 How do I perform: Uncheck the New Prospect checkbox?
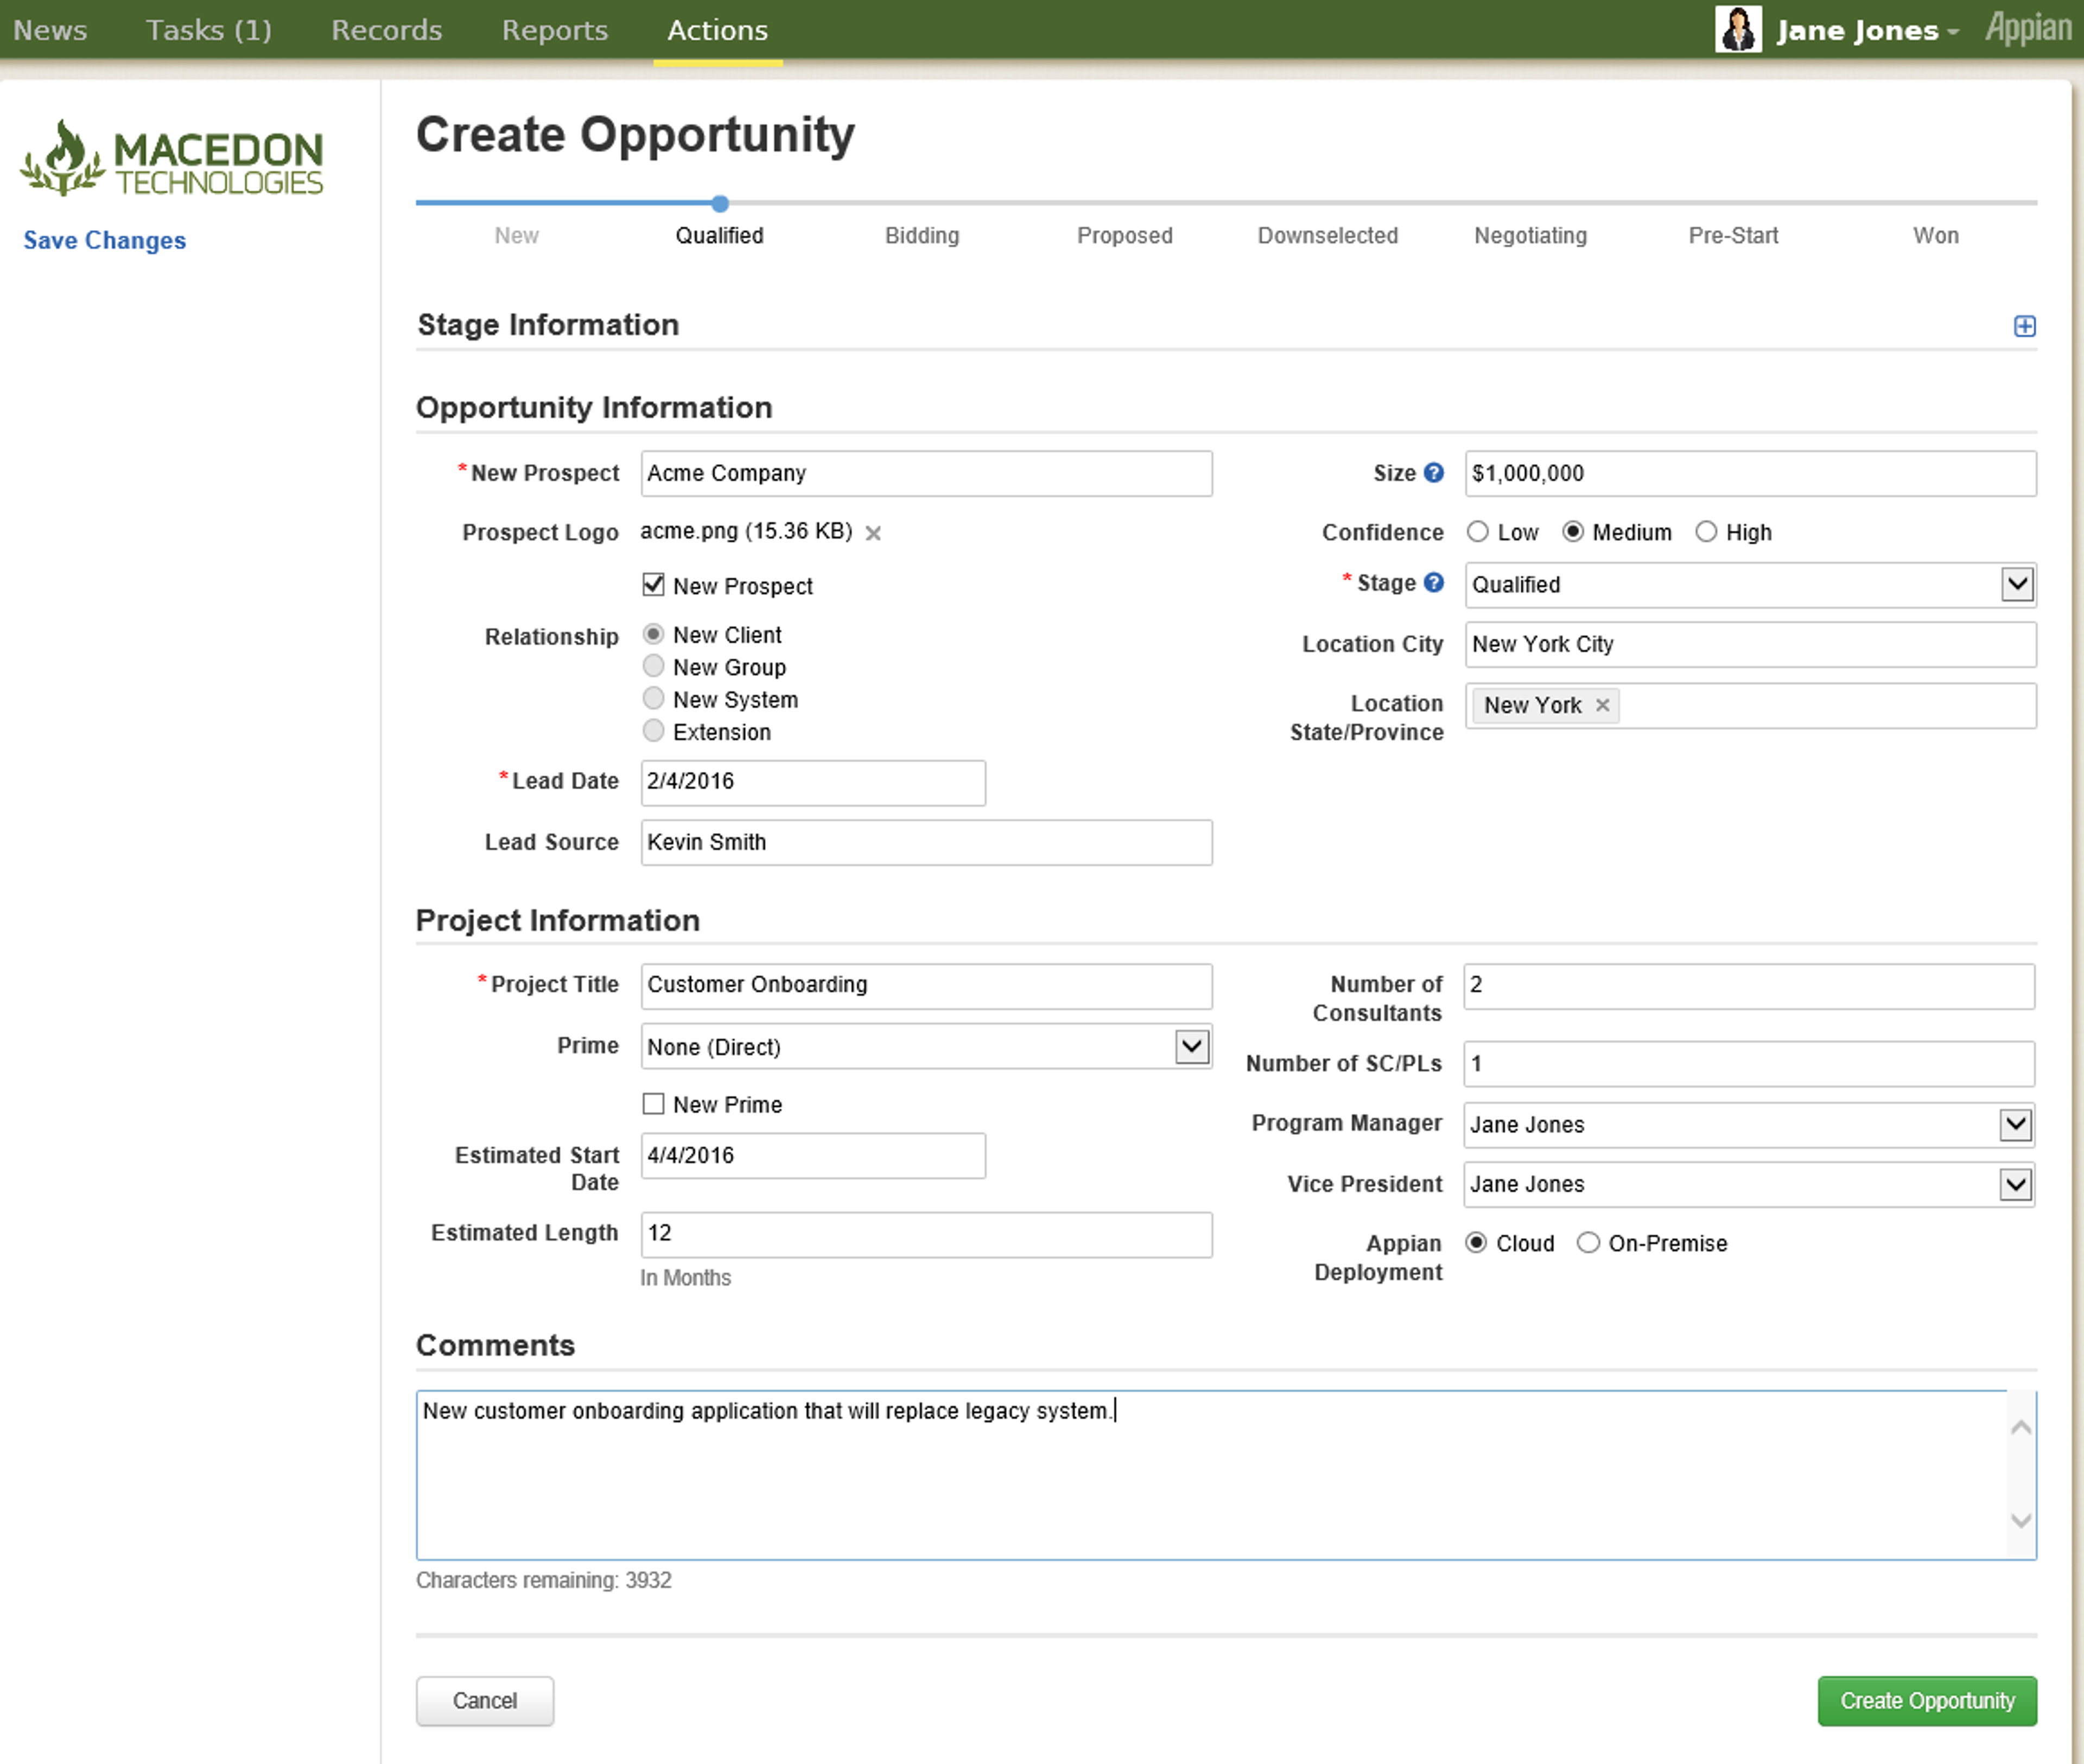(653, 585)
